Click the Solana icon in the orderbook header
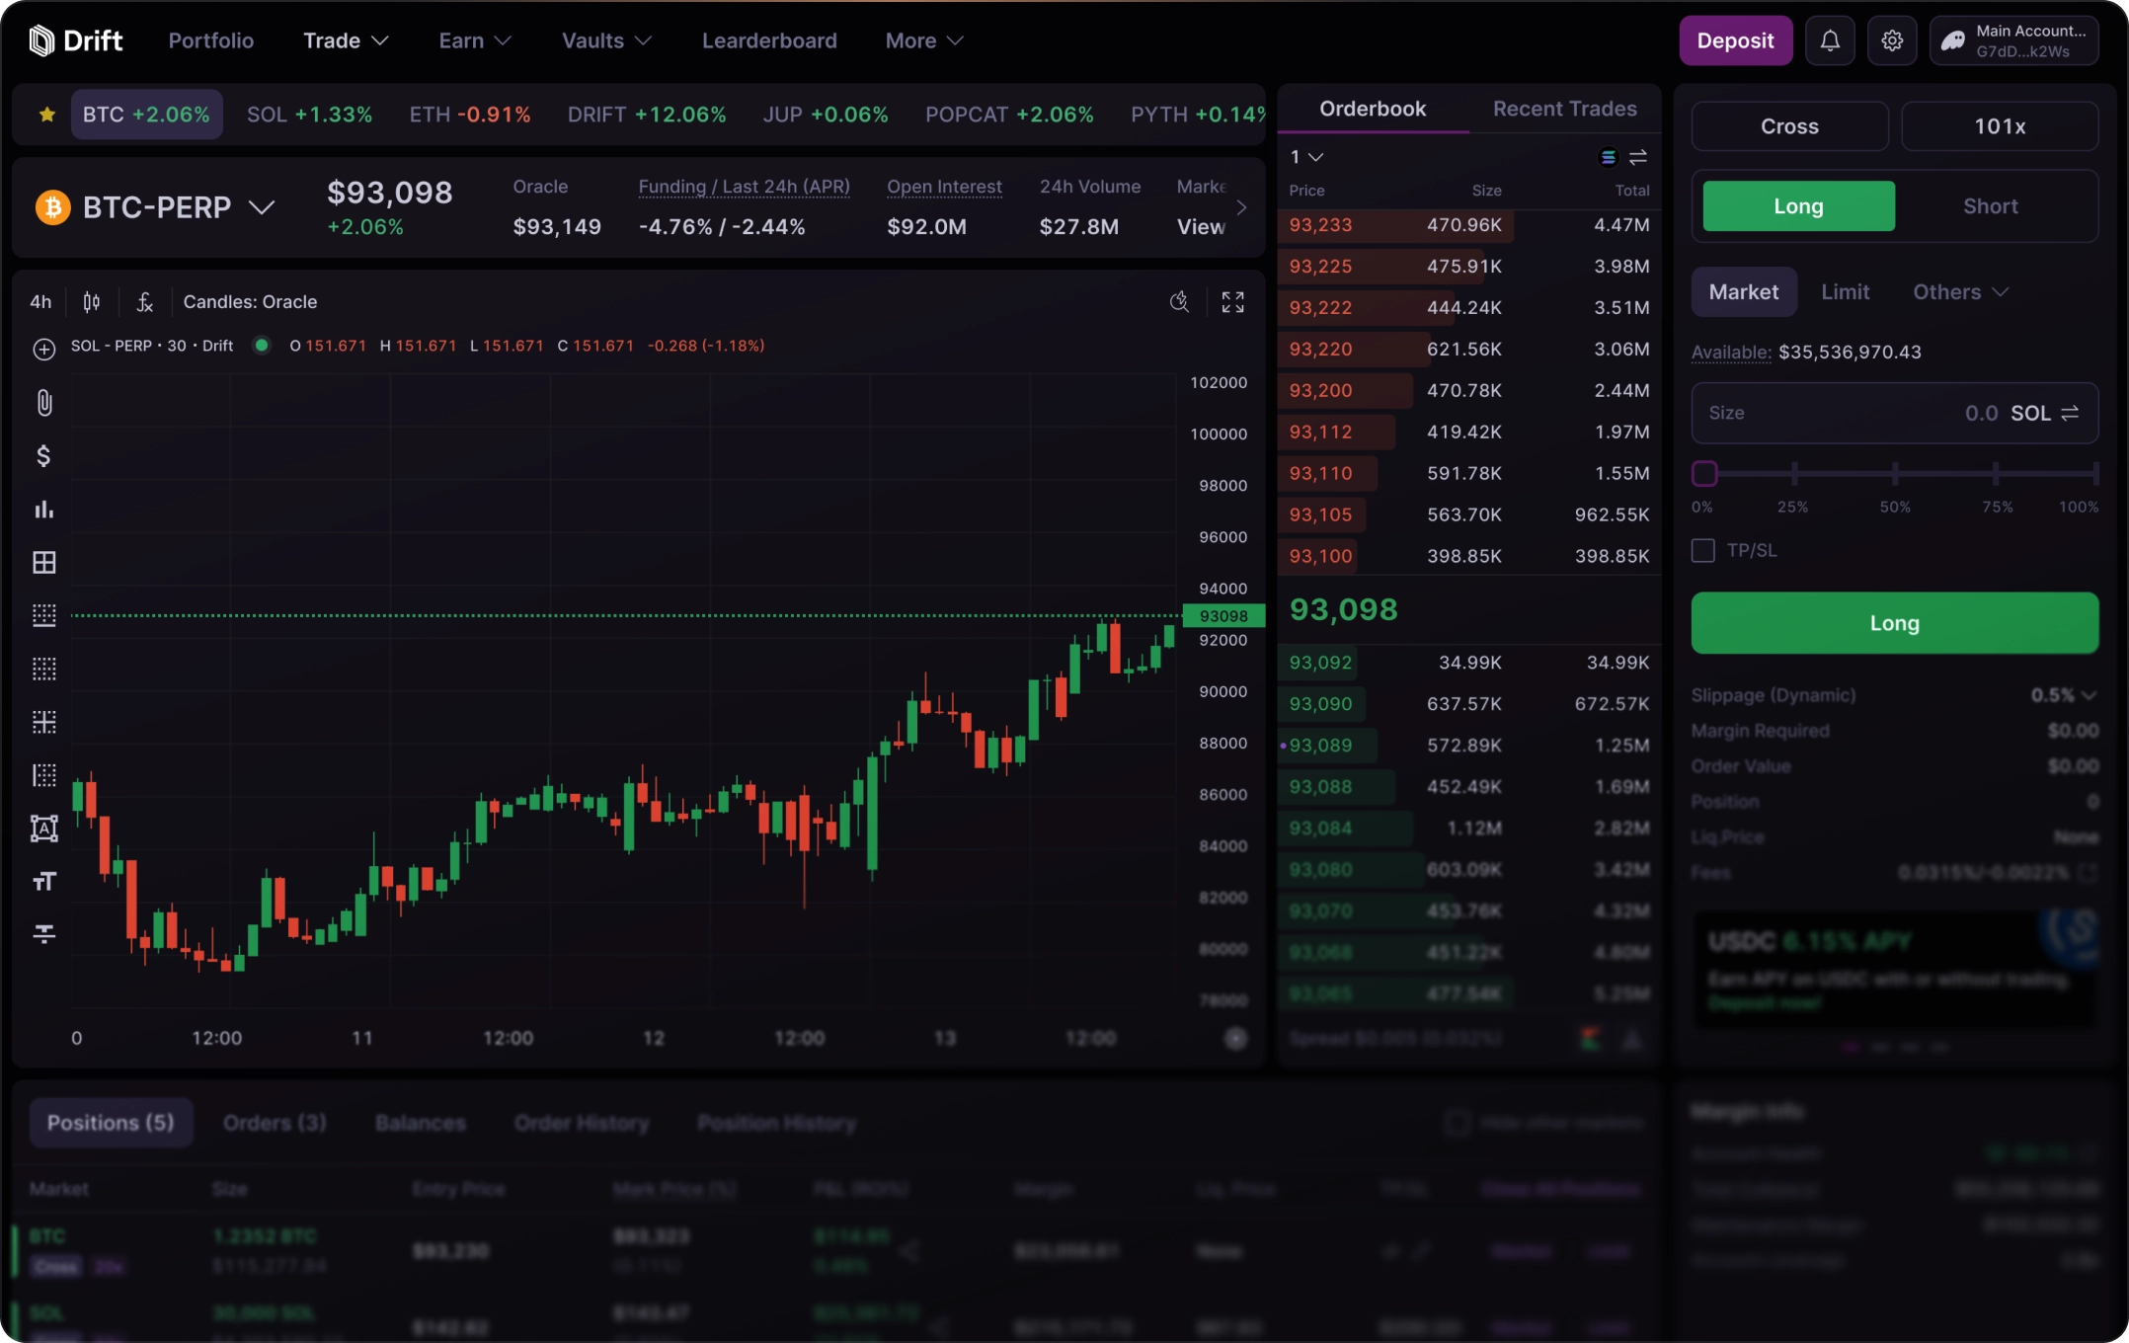The height and width of the screenshot is (1343, 2129). click(1608, 156)
